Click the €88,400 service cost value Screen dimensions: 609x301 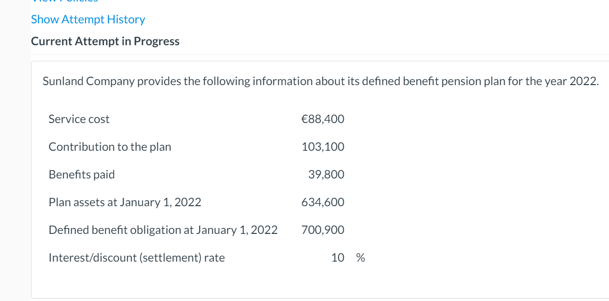point(323,119)
